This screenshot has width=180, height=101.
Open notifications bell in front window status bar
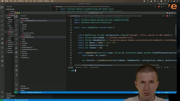coord(174,92)
